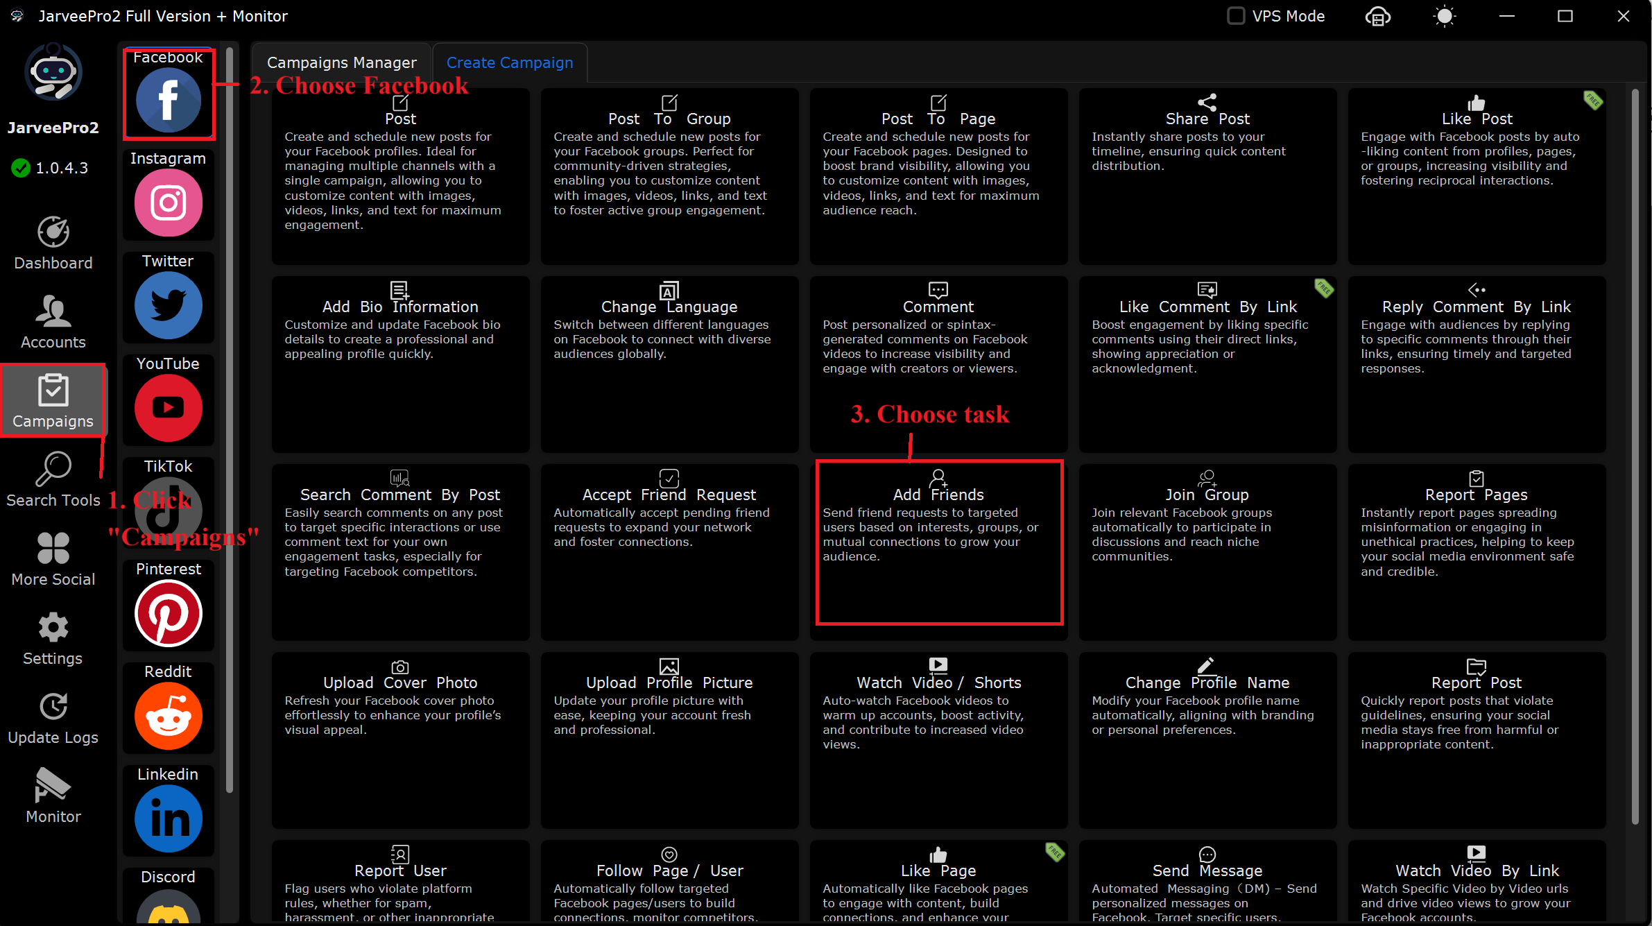Open the Update Logs section
The width and height of the screenshot is (1652, 926).
click(x=53, y=717)
